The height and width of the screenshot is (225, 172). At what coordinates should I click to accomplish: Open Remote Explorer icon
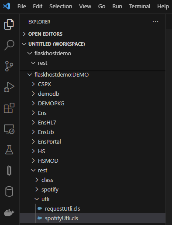click(x=9, y=129)
